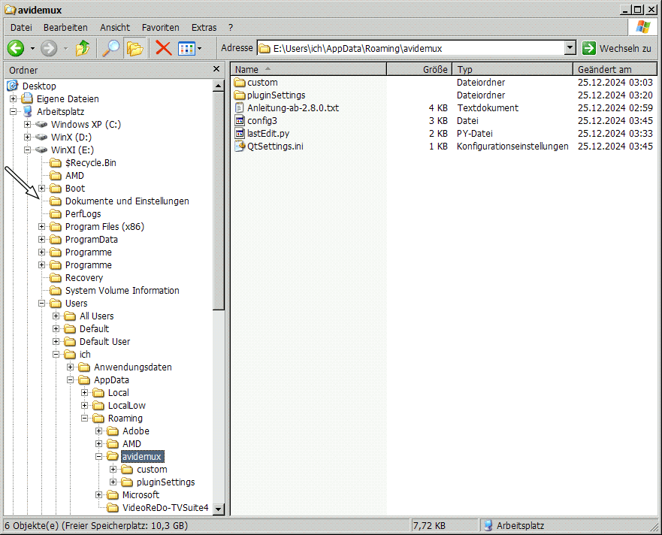Open the Bearbeiten menu
This screenshot has width=662, height=535.
[65, 28]
